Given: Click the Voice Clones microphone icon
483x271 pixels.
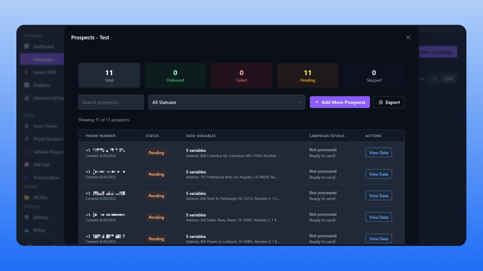Looking at the screenshot, I should click(27, 126).
